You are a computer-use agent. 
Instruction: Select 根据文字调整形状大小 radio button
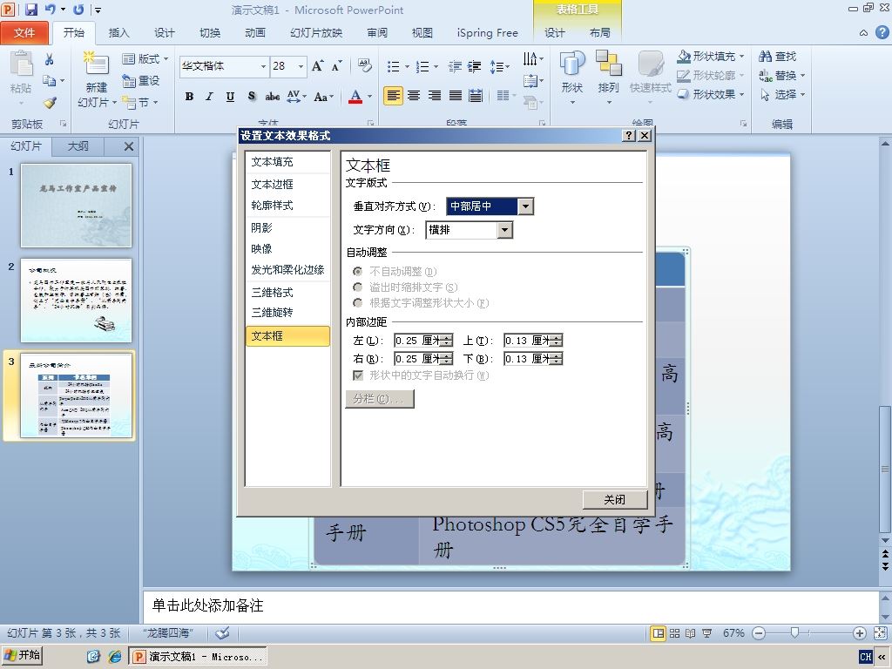pos(357,303)
